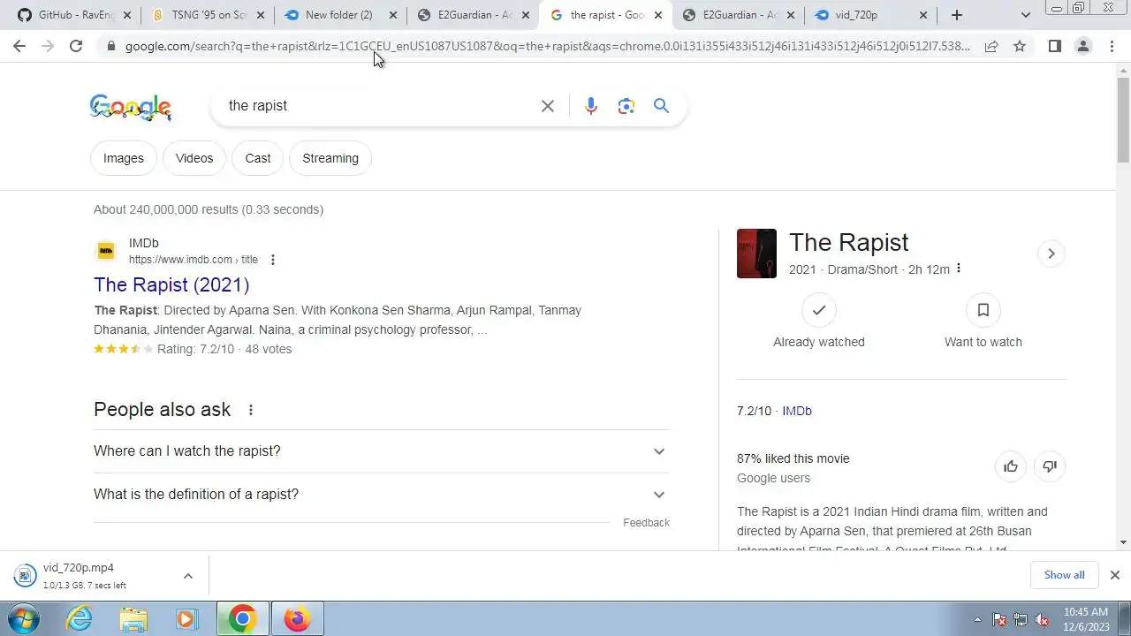Go to the Google home logo
Image resolution: width=1131 pixels, height=636 pixels.
pos(131,107)
